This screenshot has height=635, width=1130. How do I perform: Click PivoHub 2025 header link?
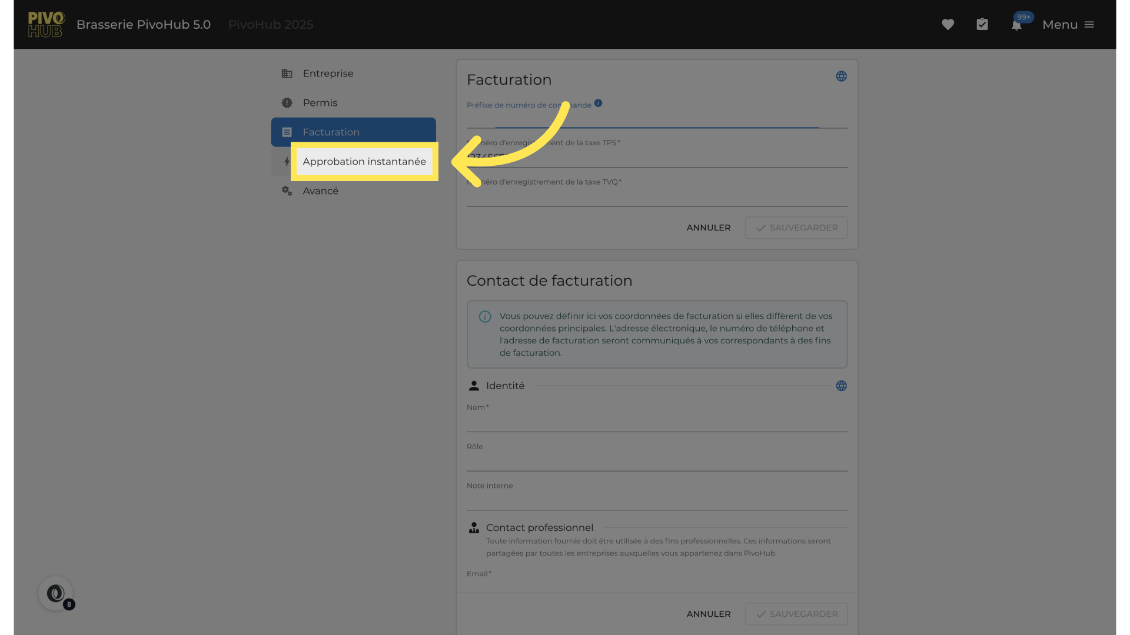coord(271,25)
